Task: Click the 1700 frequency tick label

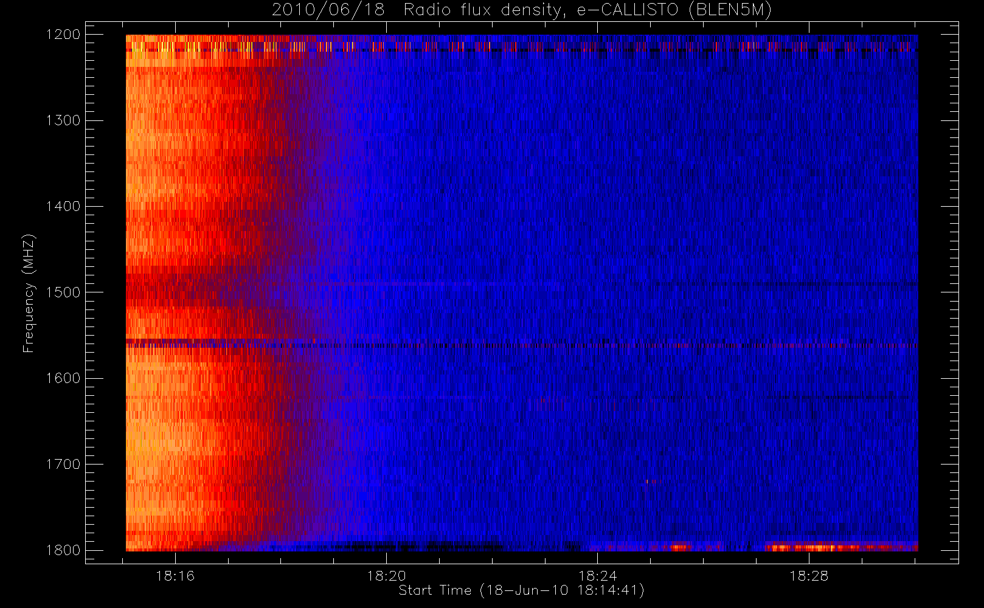Action: point(63,464)
